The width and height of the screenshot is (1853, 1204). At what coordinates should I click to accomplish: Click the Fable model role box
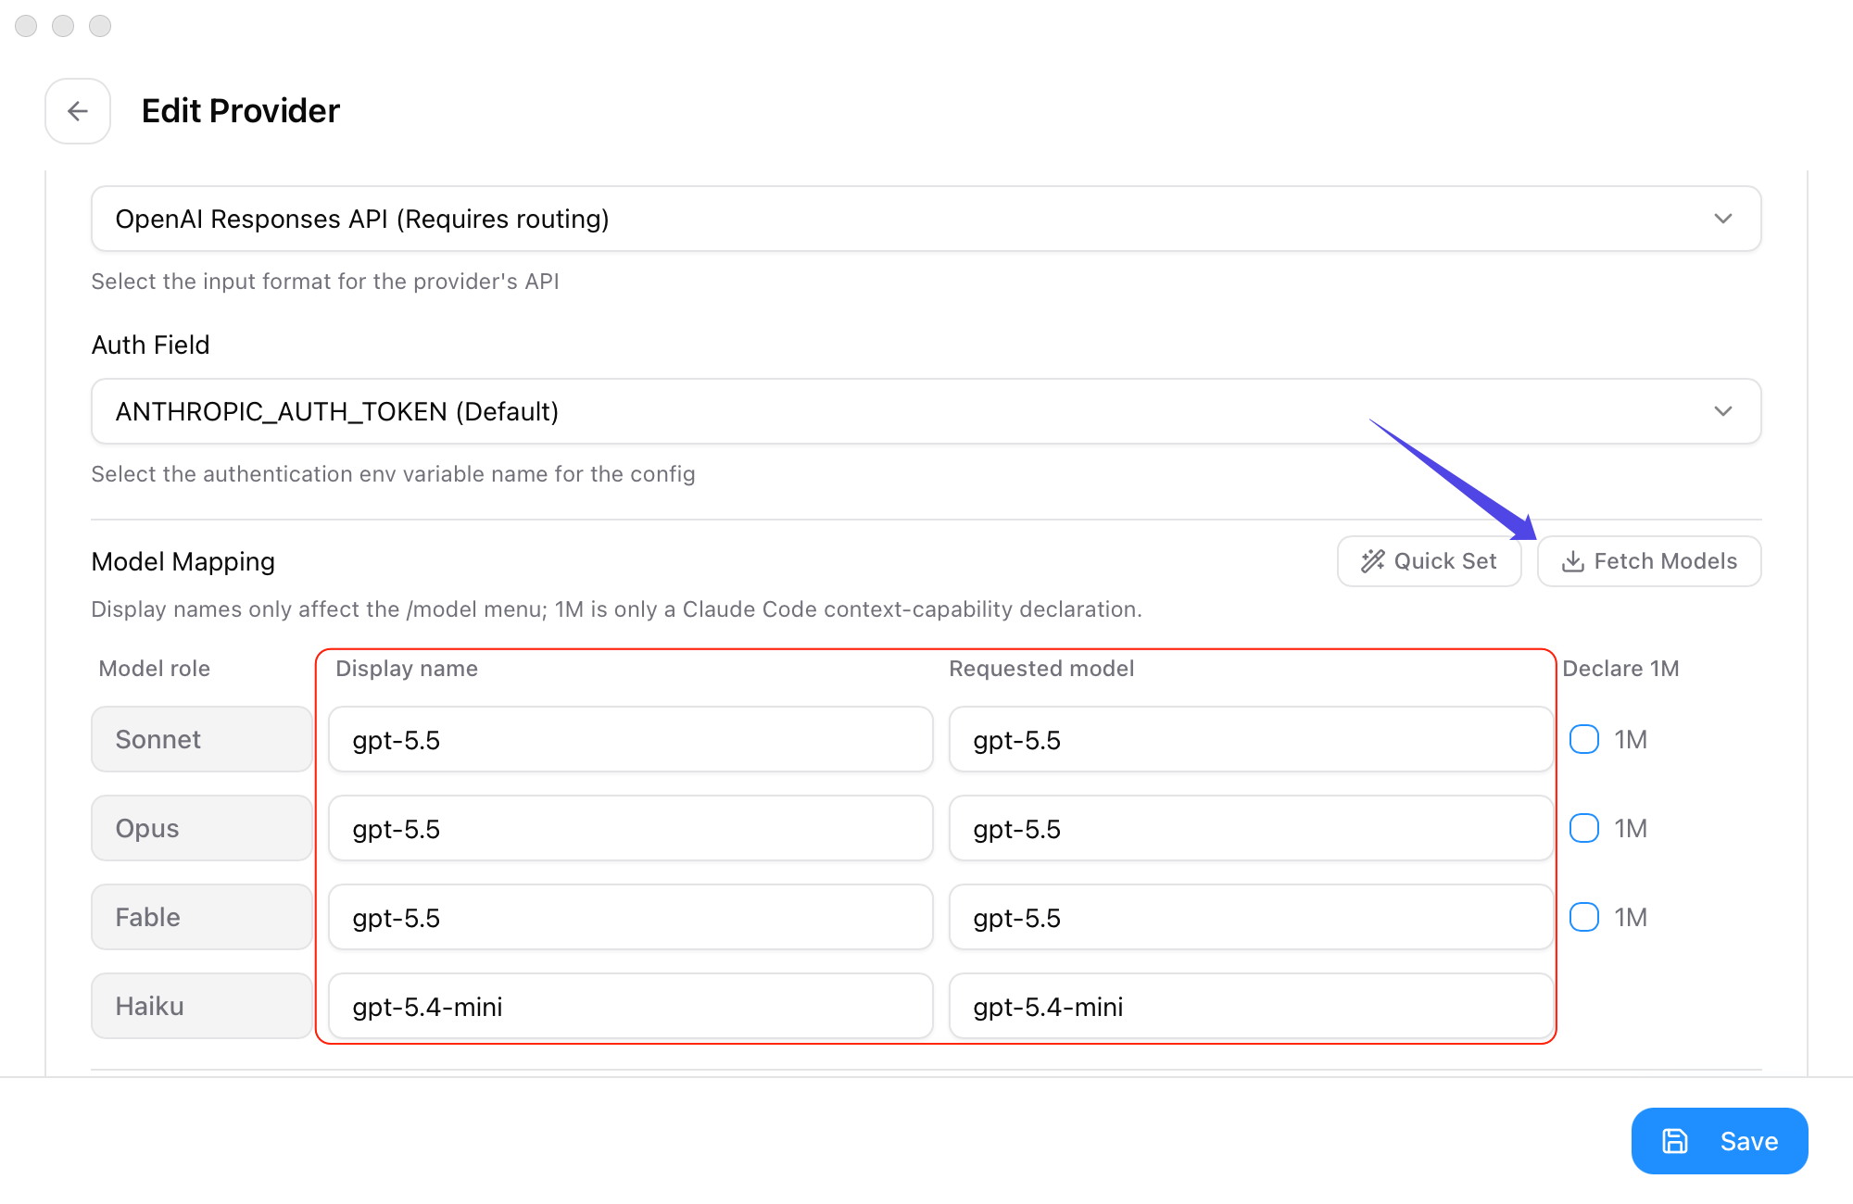202,917
